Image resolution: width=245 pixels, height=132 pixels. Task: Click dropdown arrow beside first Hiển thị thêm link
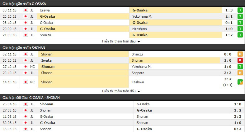point(139,42)
